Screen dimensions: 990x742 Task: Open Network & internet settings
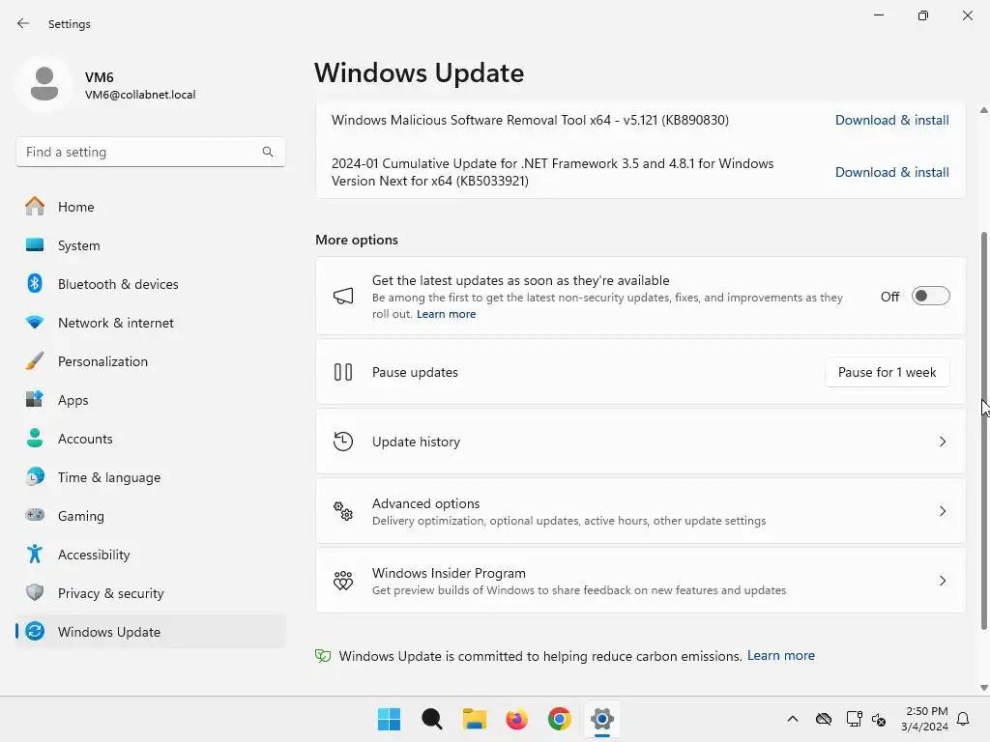coord(150,323)
